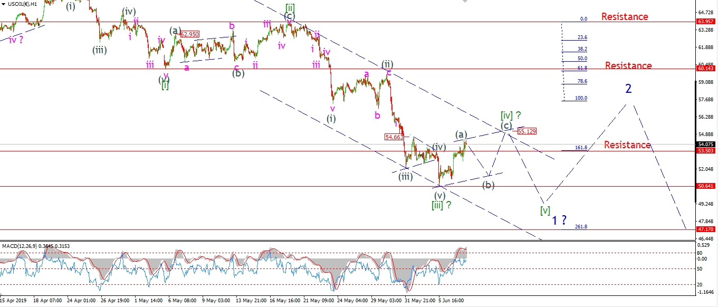718x307 pixels.
Task: Click the 47.170 red price tag
Action: (706, 229)
